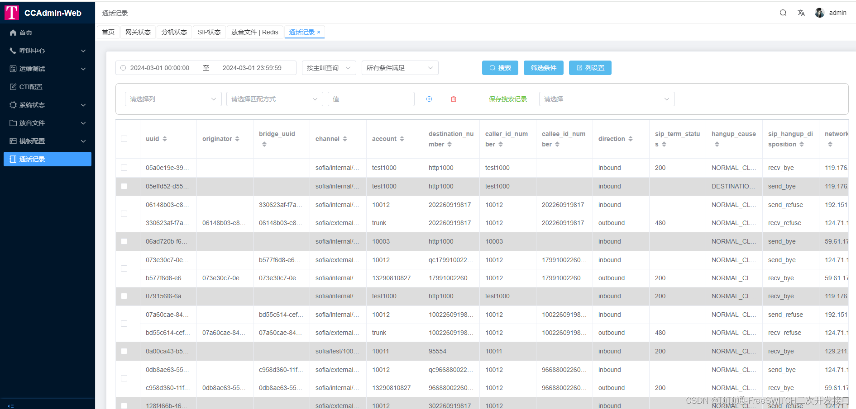Sort by callee_id_number column arrows

557,144
